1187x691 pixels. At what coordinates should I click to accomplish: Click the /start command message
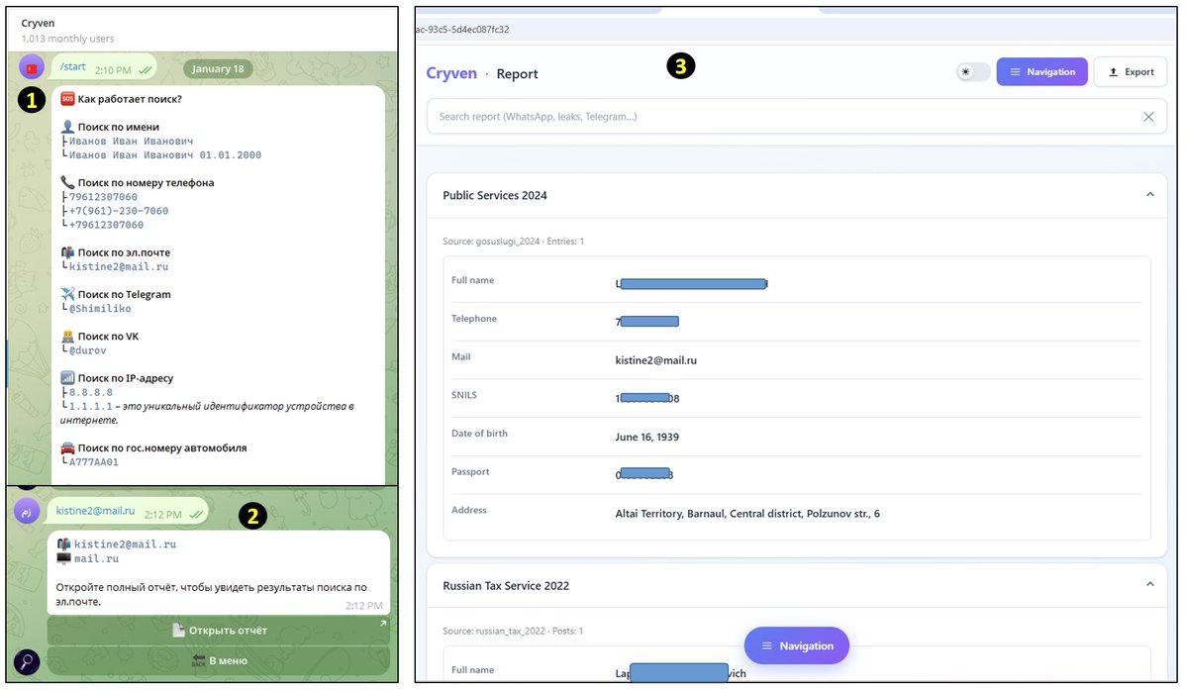pos(72,67)
